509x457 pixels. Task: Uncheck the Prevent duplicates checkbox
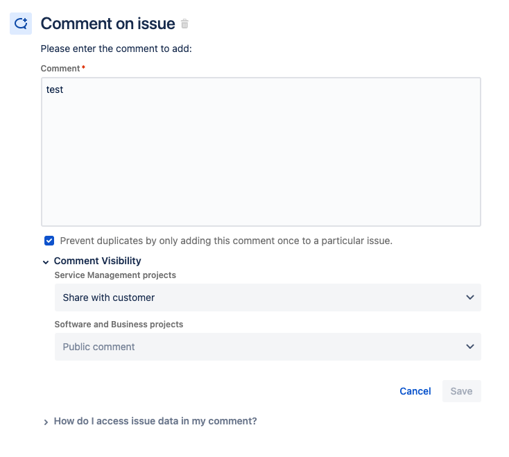(x=49, y=241)
